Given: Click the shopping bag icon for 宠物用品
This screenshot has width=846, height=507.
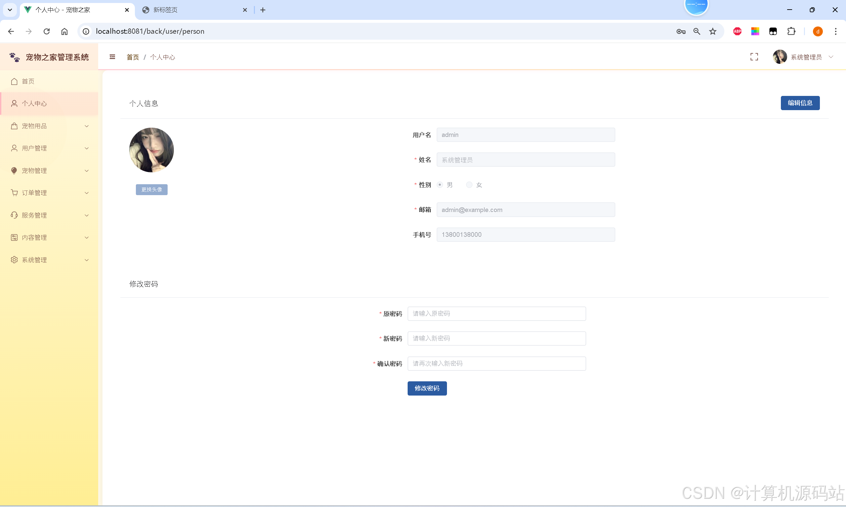Looking at the screenshot, I should pos(14,126).
